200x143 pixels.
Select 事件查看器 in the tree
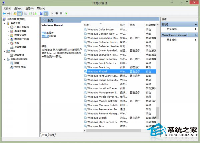click(x=20, y=31)
